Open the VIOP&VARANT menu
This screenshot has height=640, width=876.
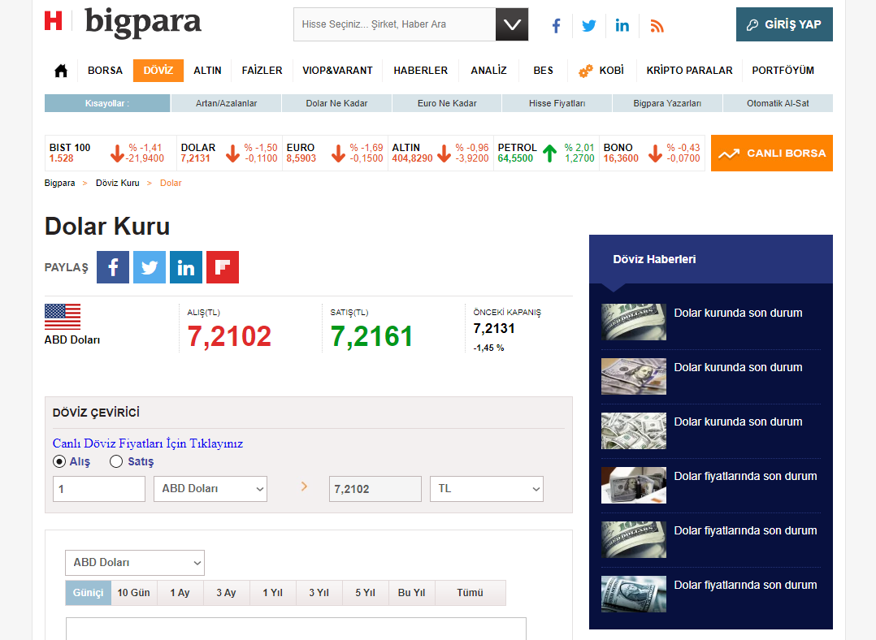coord(337,71)
